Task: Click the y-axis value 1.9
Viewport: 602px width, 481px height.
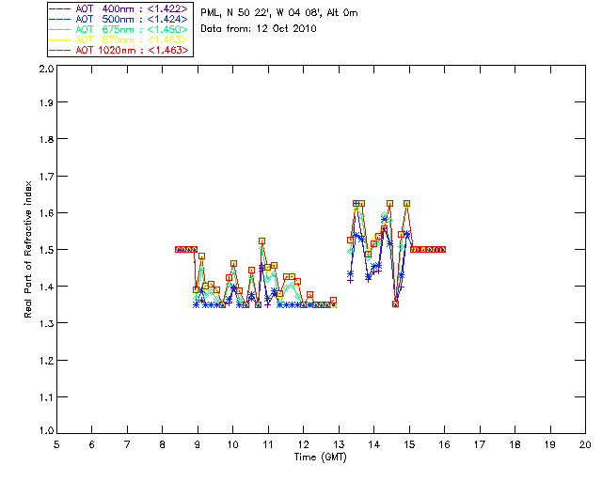Action: coord(46,102)
